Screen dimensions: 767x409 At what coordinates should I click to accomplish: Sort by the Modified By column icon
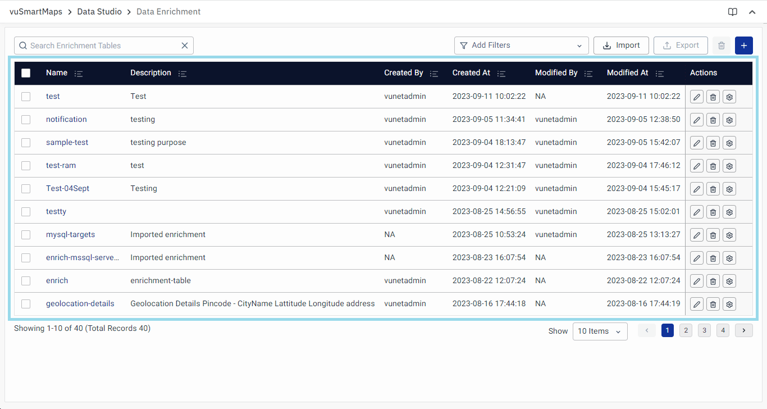pyautogui.click(x=588, y=74)
